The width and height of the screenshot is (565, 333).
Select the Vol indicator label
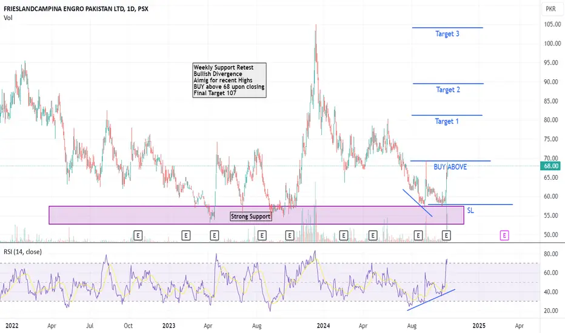point(8,18)
